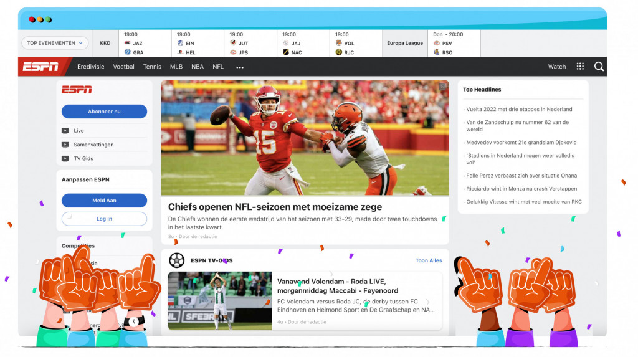This screenshot has height=357, width=638.
Task: Select the JAZ vs GRA match in the scoreboard
Action: (x=145, y=43)
